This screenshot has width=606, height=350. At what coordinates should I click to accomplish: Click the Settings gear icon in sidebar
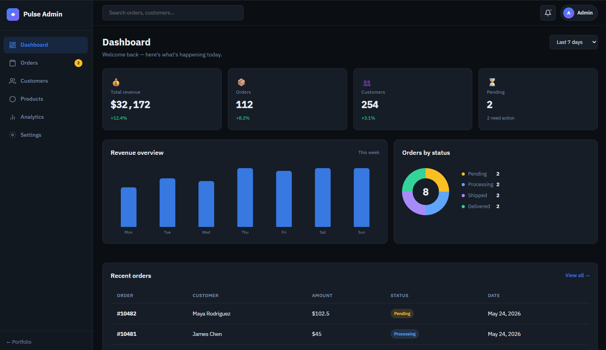(13, 135)
